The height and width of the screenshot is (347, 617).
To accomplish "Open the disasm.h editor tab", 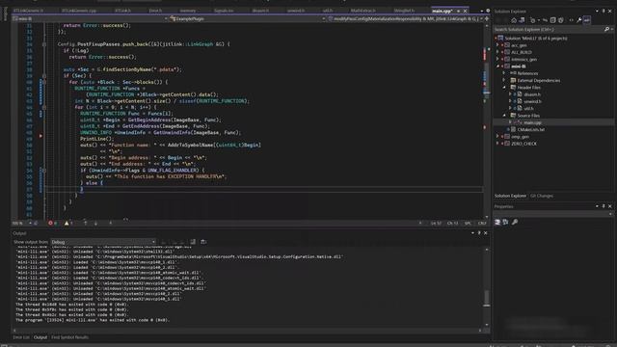I will 260,11.
